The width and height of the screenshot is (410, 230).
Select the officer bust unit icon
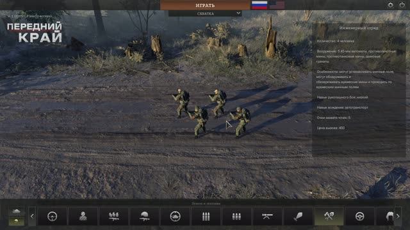[83, 216]
